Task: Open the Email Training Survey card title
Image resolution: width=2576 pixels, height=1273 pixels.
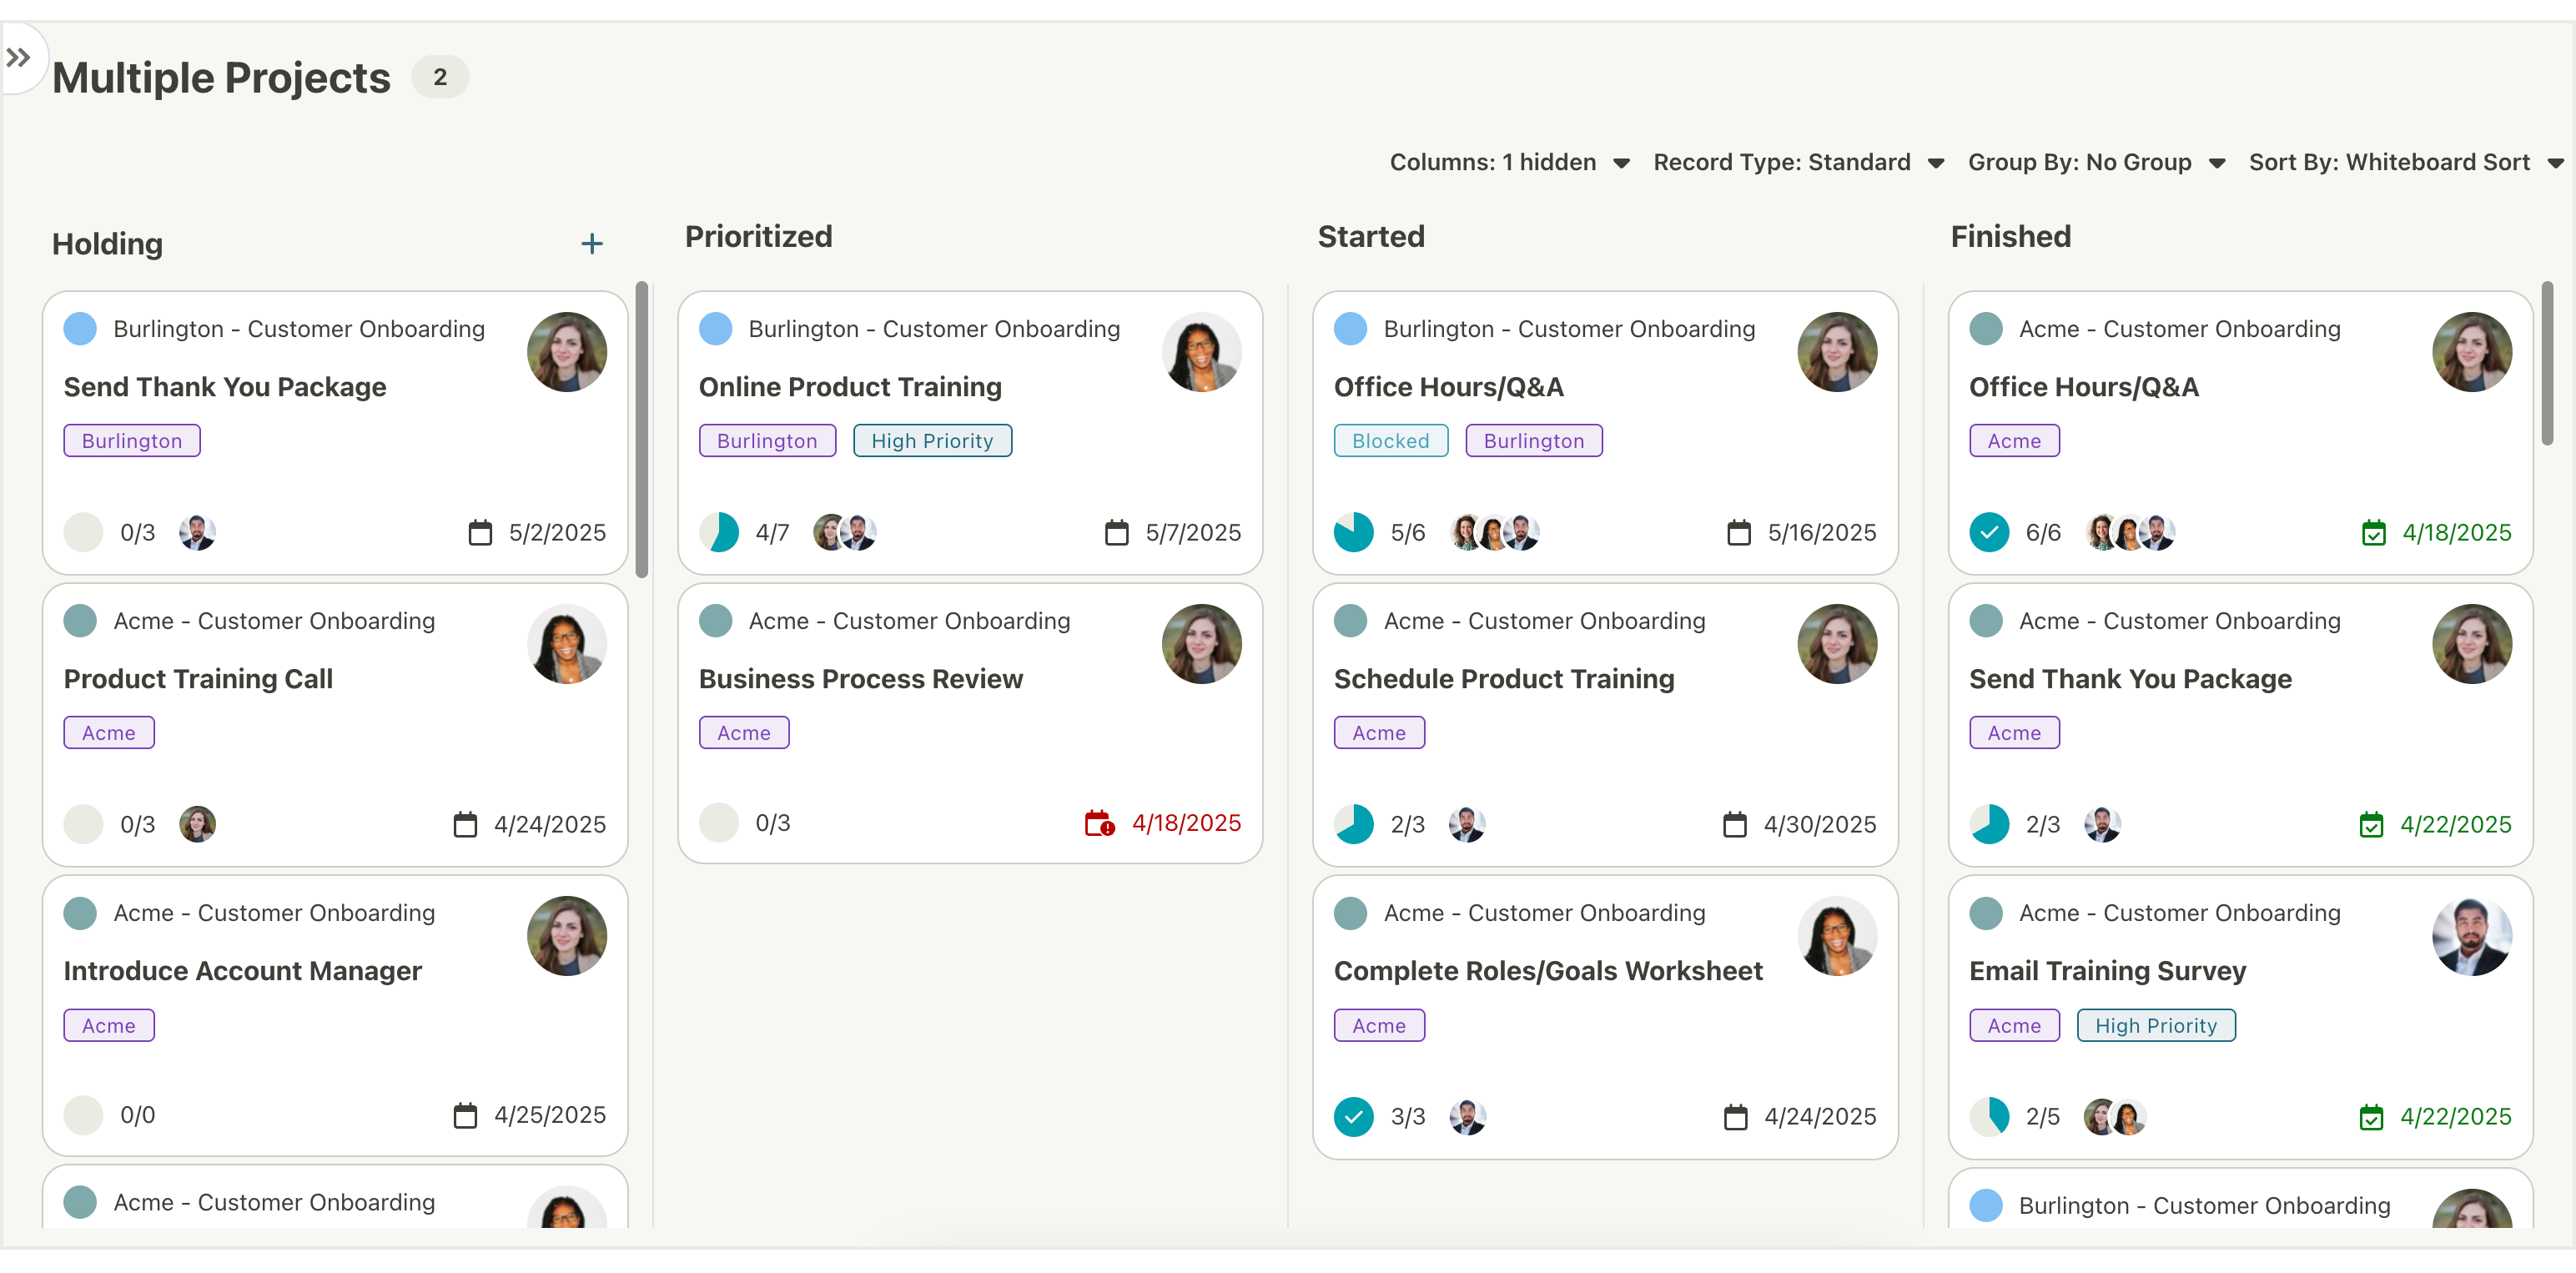Action: pos(2107,971)
